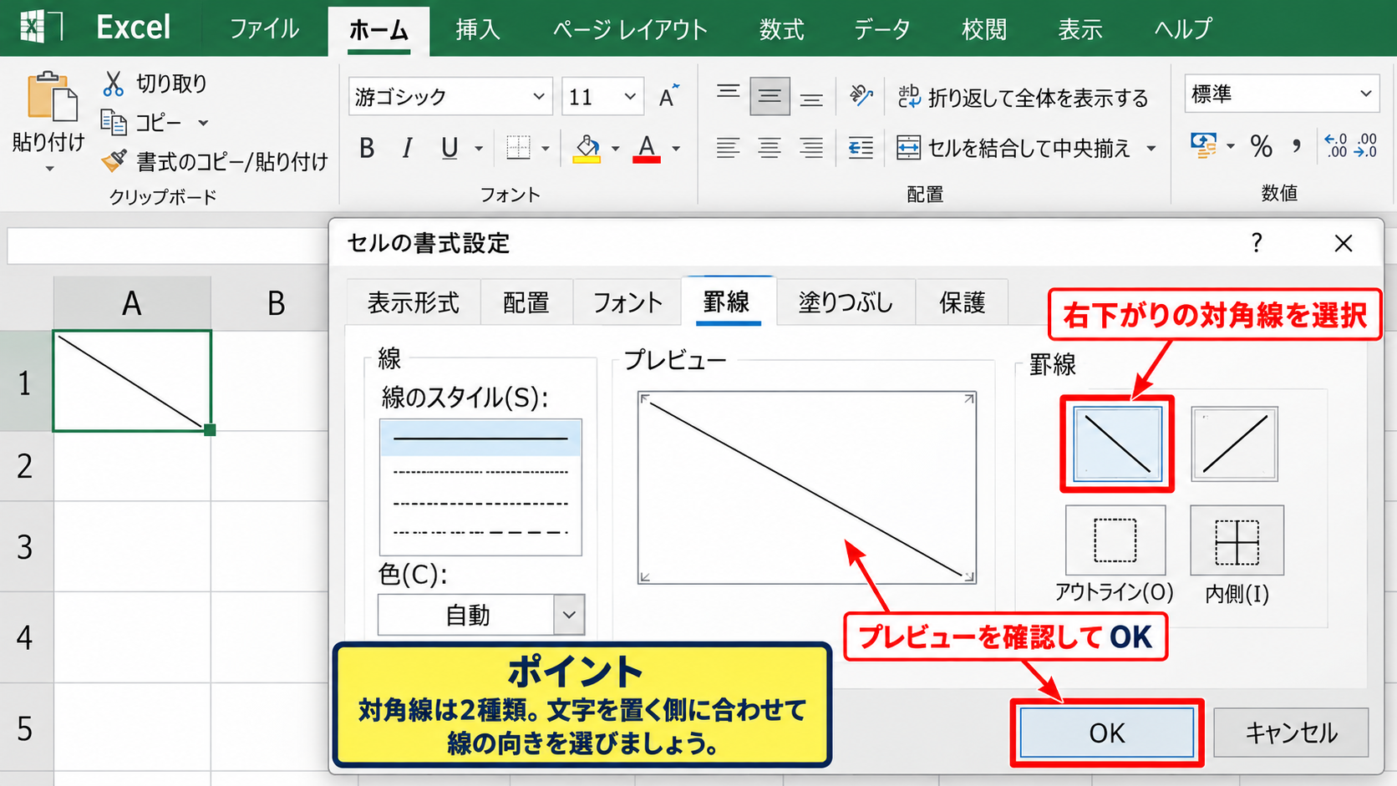Open the line color 自動 dropdown

pos(569,615)
